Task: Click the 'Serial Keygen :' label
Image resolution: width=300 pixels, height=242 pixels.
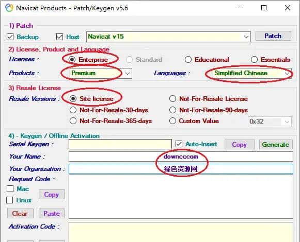Action: tap(31, 144)
